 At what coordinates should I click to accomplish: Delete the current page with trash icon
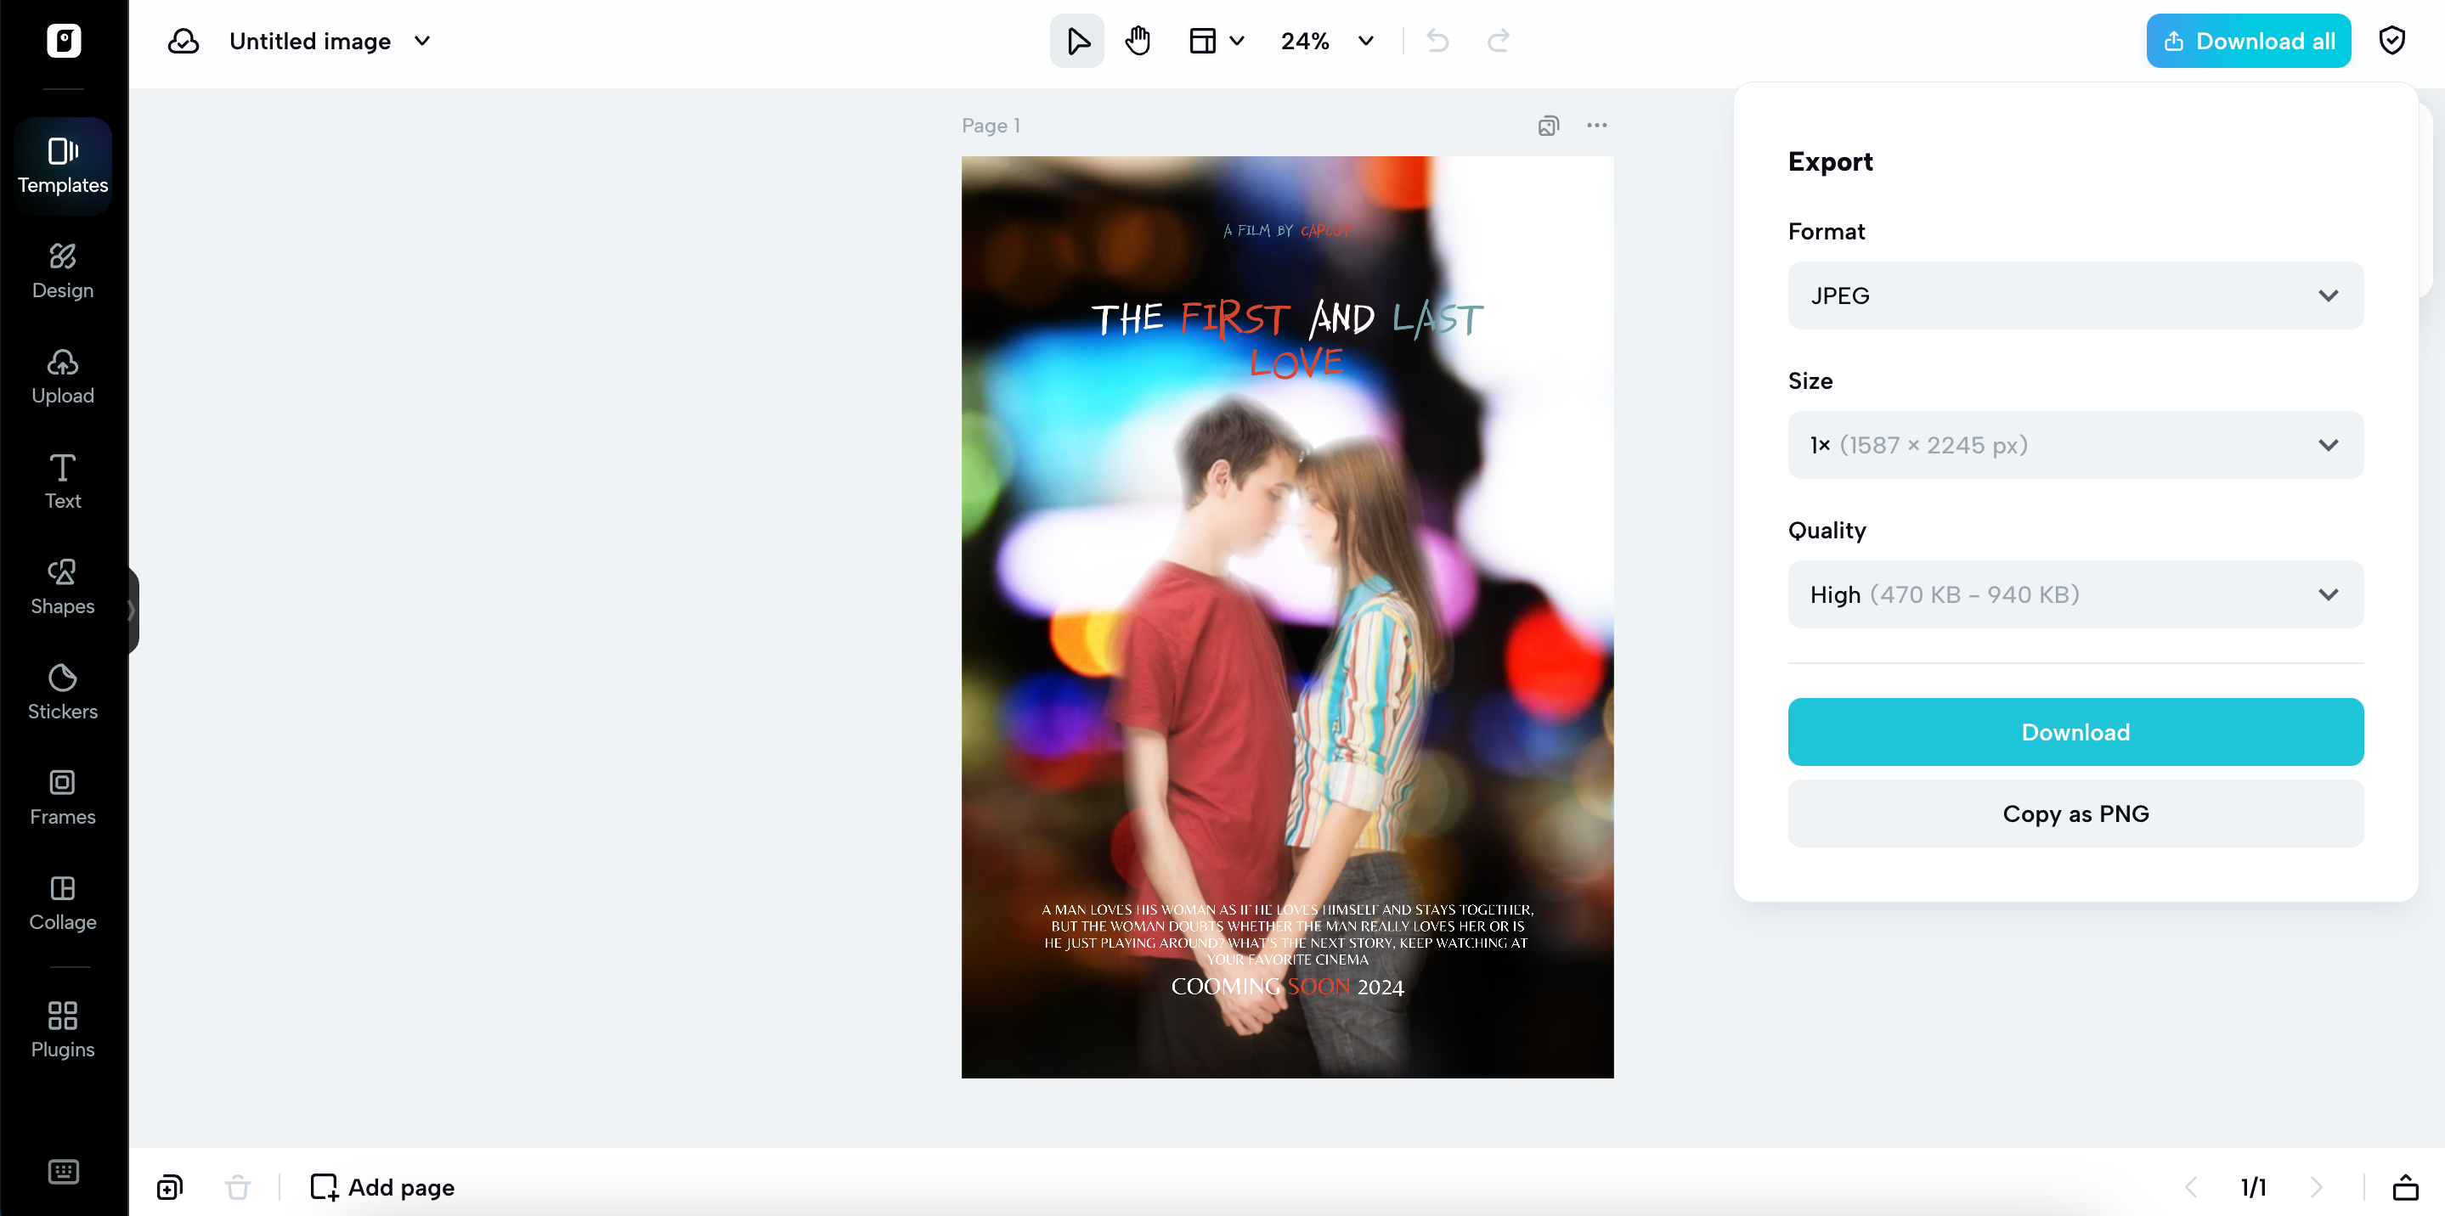[x=236, y=1186]
